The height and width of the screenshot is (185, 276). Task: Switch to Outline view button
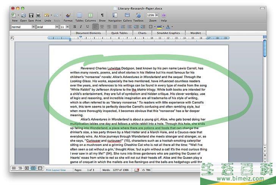pyautogui.click(x=20, y=168)
